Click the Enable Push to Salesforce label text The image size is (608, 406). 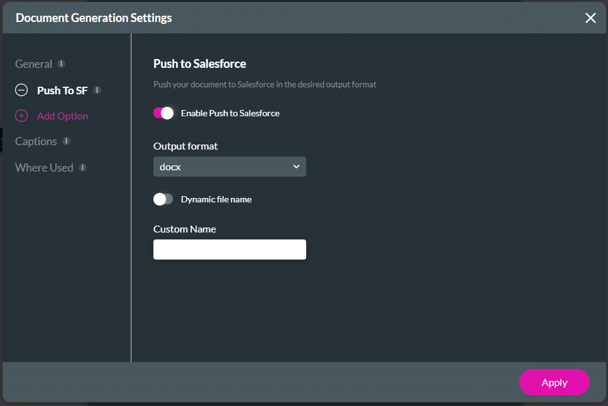click(x=230, y=113)
